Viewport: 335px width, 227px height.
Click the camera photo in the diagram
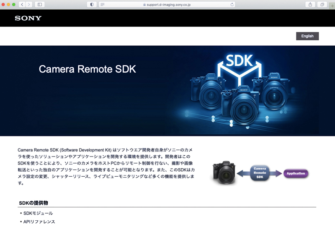tap(224, 172)
